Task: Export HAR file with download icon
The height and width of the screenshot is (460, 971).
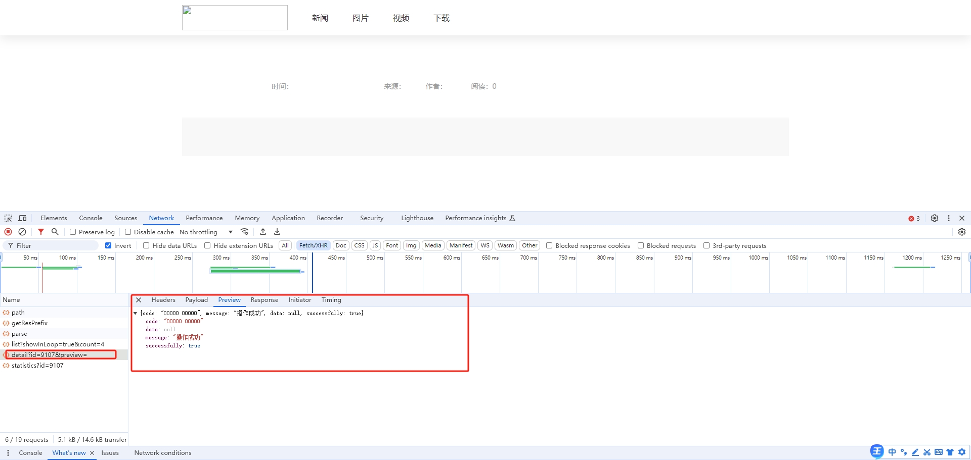Action: (277, 232)
